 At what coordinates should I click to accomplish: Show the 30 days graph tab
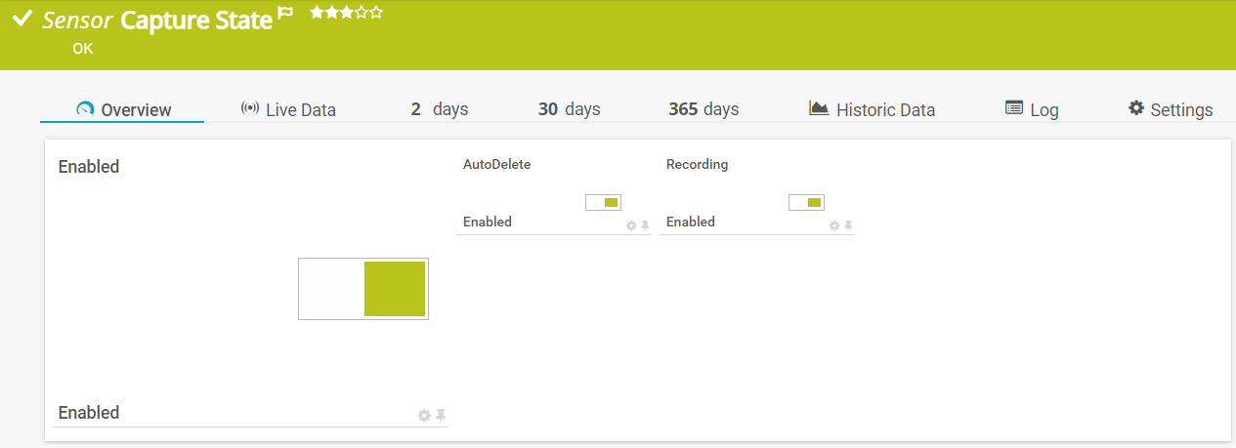(x=569, y=109)
